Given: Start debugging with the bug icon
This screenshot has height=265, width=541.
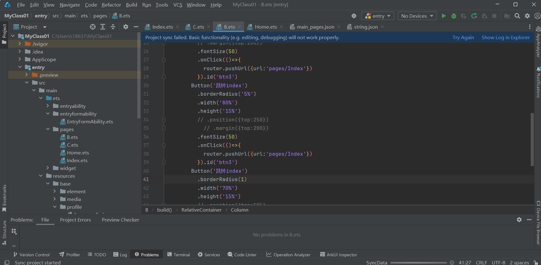Looking at the screenshot, I should click(454, 16).
